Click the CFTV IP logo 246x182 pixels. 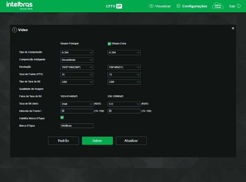point(114,6)
